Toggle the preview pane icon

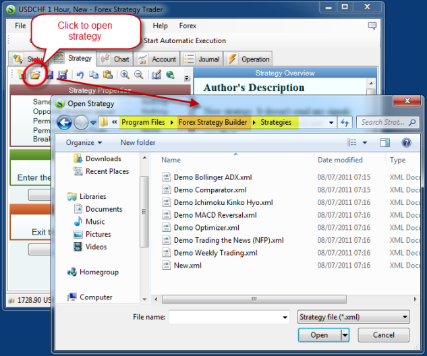(x=385, y=143)
